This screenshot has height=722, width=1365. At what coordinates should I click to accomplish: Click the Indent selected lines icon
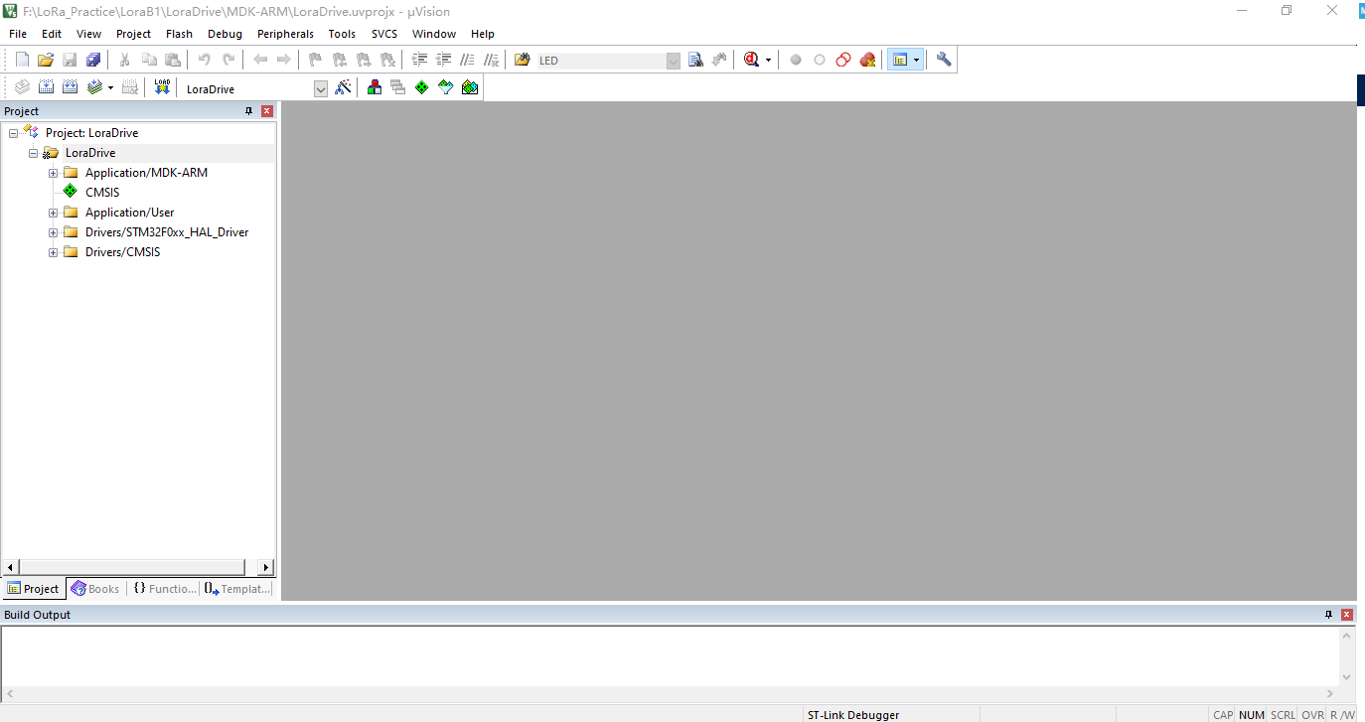419,60
